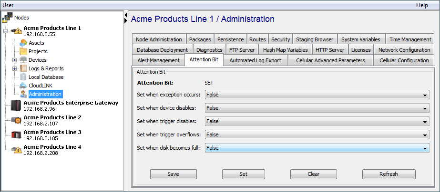
Task: Expand the left panel with the right splitter arrow
Action: tap(126, 20)
